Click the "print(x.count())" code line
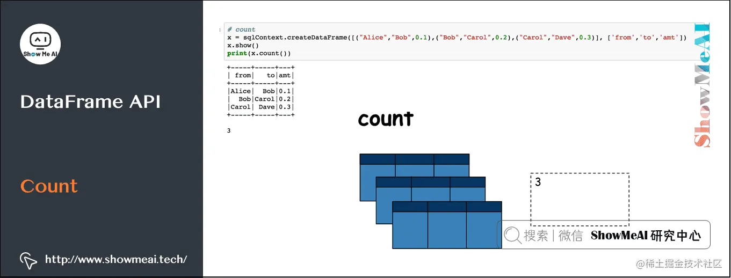731x278 pixels. pos(259,54)
